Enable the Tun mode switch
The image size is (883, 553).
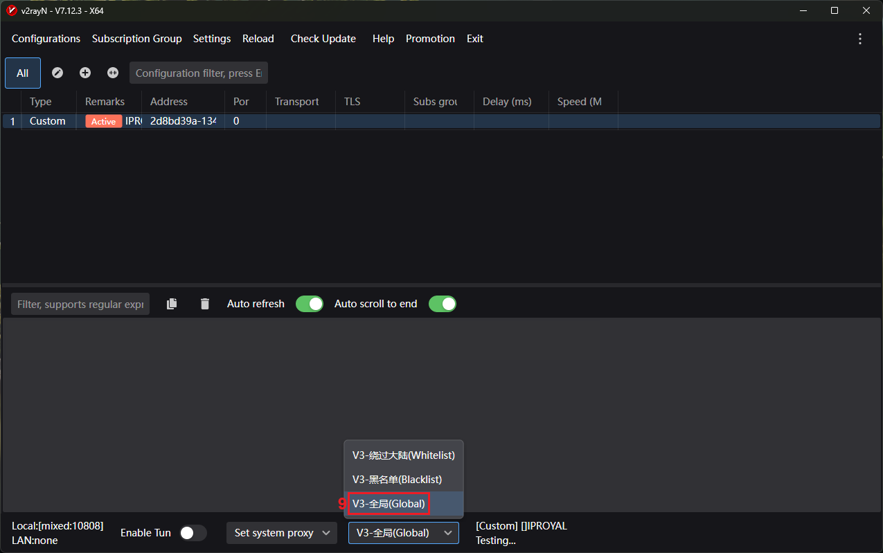point(193,533)
